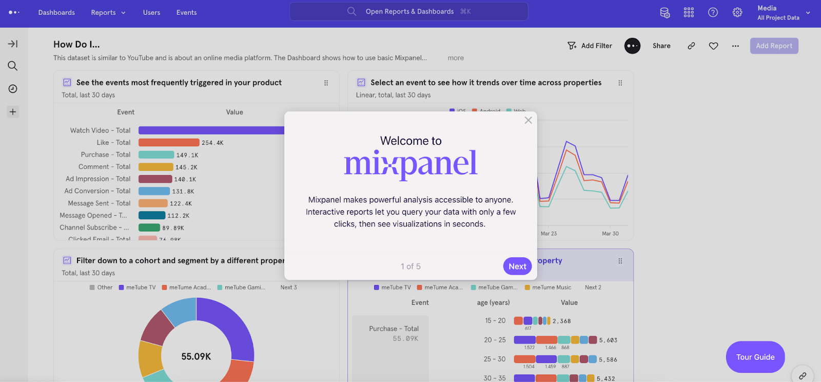This screenshot has width=821, height=382.
Task: Click the sidebar search magnifier icon
Action: pos(13,66)
